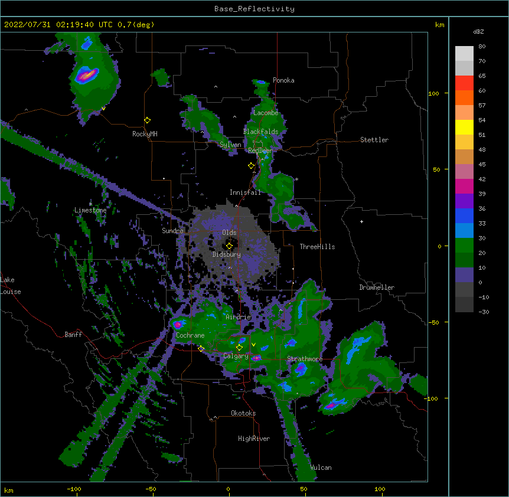This screenshot has height=497, width=509.
Task: Click the Airdrie city label
Action: coord(239,317)
